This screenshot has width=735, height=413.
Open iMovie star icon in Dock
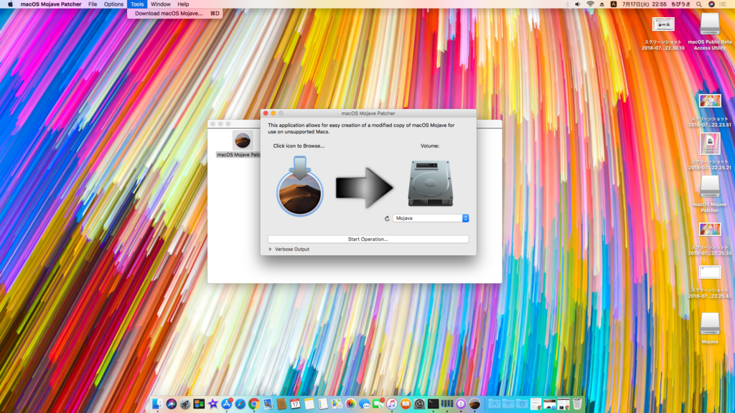pyautogui.click(x=212, y=404)
